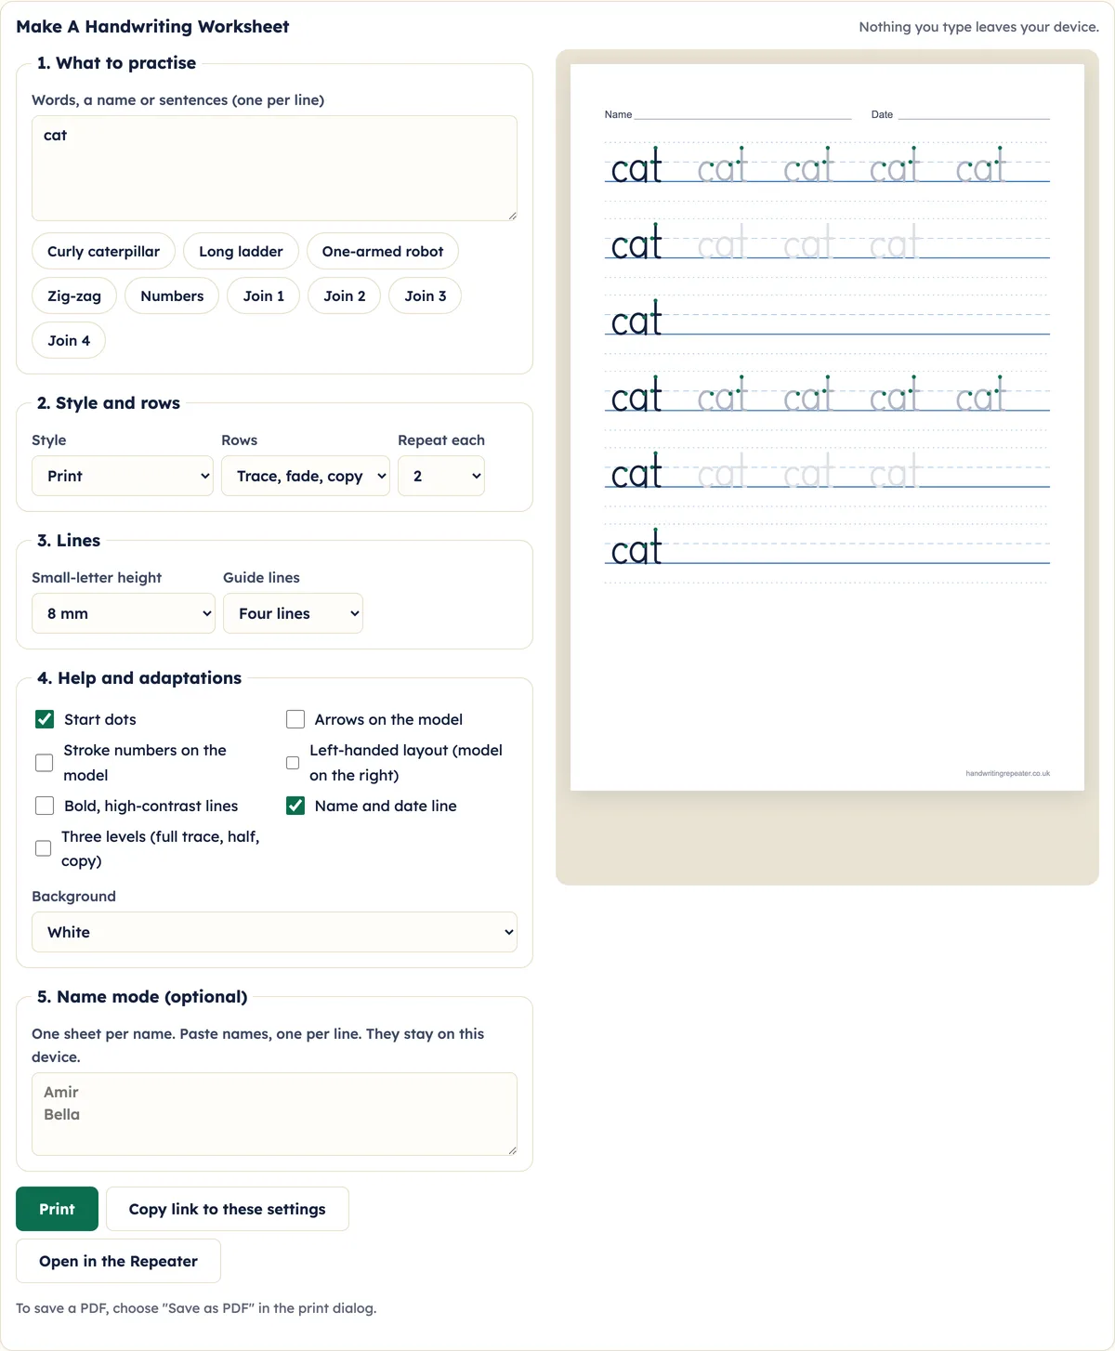Select the Numbers preset

(172, 295)
